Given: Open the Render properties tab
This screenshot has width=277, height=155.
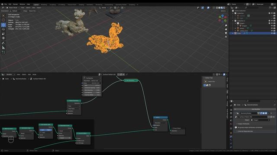Looking at the screenshot, I should pos(231,110).
